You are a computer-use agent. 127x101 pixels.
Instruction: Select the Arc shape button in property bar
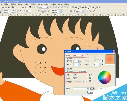coord(49,11)
